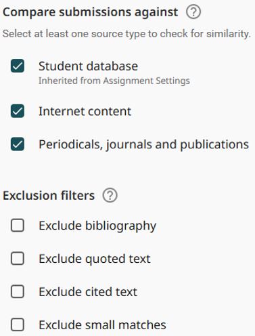This screenshot has height=336, width=255.
Task: Click the Student database label
Action: (x=88, y=66)
